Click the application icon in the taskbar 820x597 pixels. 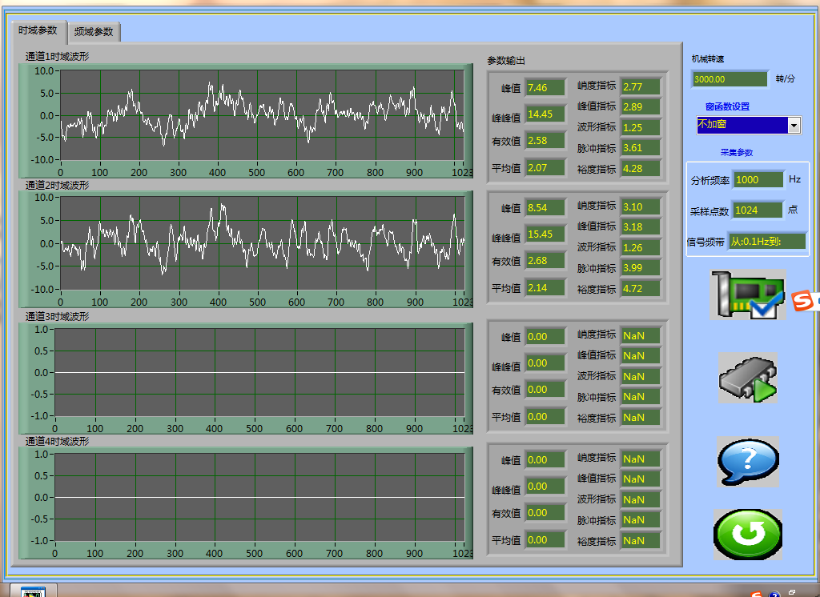(33, 592)
